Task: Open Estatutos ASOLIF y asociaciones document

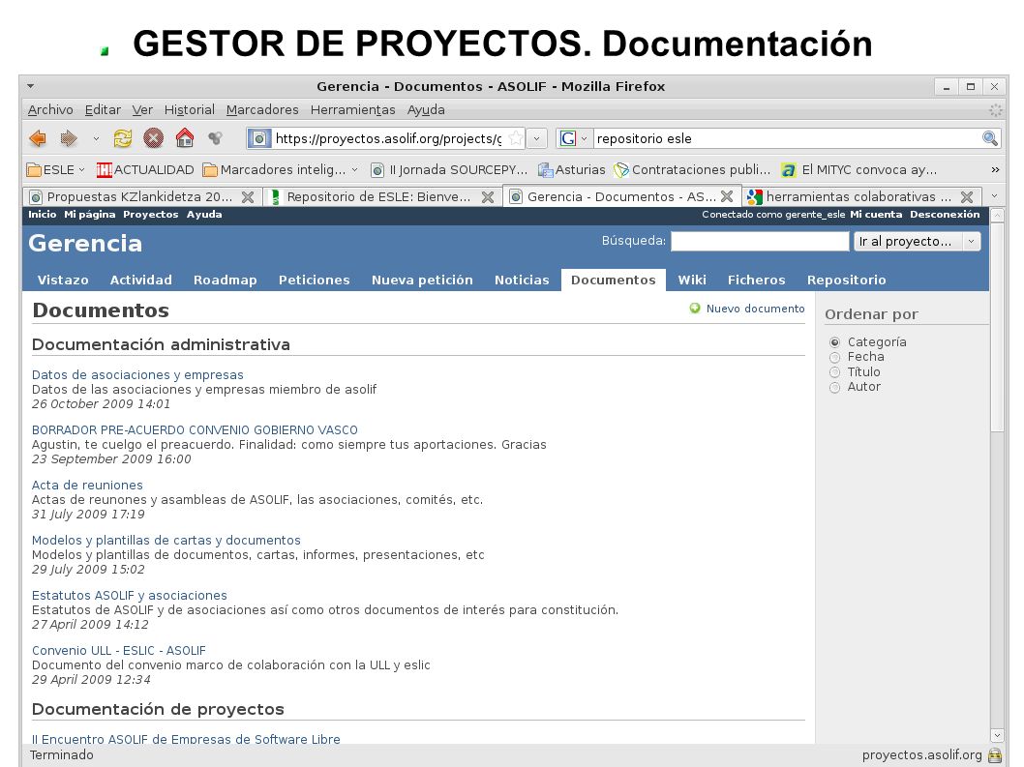Action: (x=130, y=596)
